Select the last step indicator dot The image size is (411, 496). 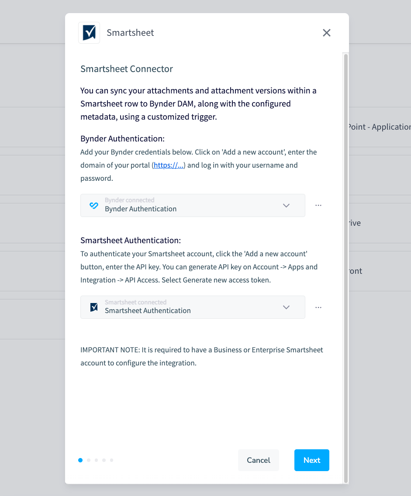point(111,460)
